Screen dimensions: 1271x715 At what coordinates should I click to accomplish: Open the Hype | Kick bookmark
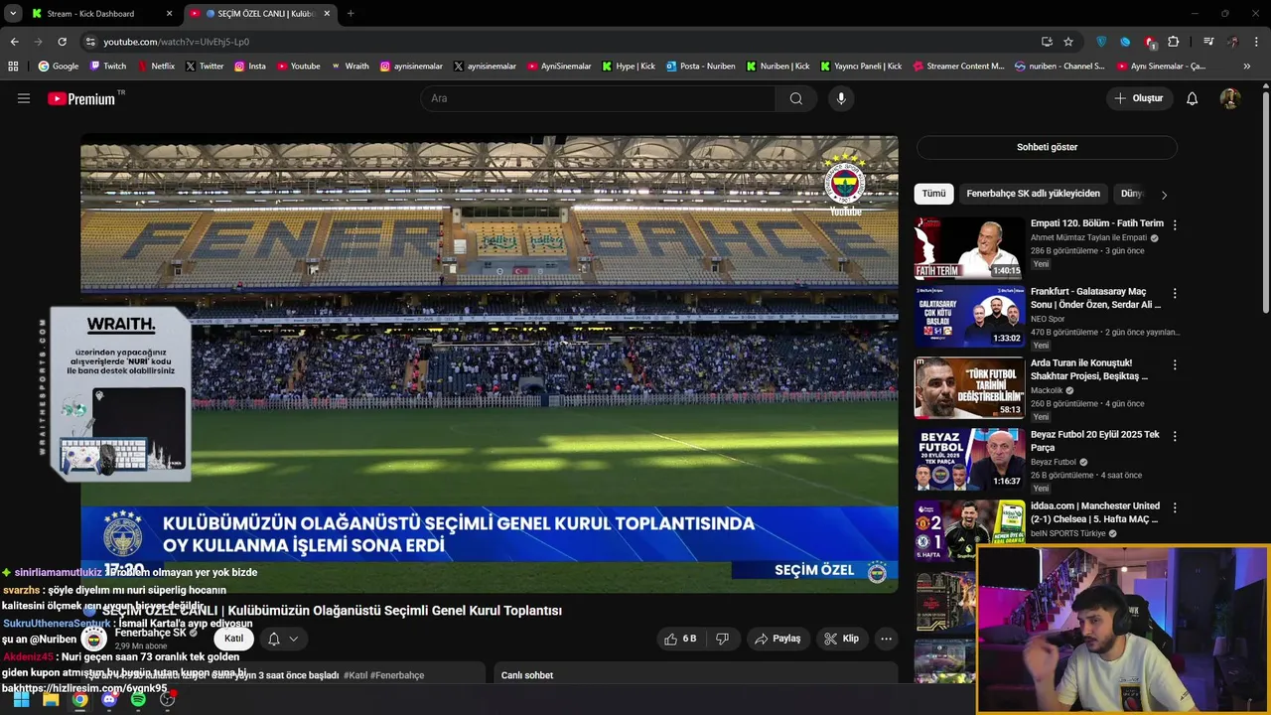629,67
